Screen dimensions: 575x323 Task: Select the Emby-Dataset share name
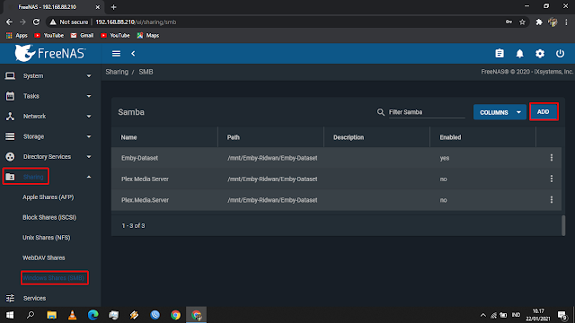coord(140,158)
